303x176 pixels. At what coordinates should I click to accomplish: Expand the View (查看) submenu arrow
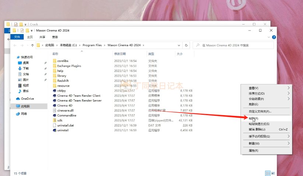point(289,88)
